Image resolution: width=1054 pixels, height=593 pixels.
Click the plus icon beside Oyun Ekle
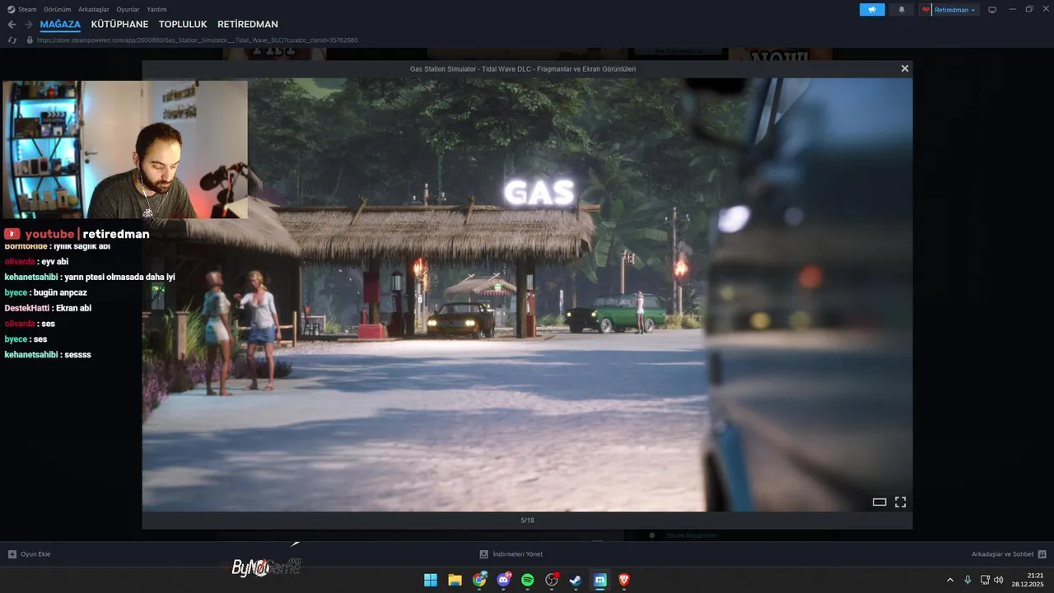tap(12, 554)
